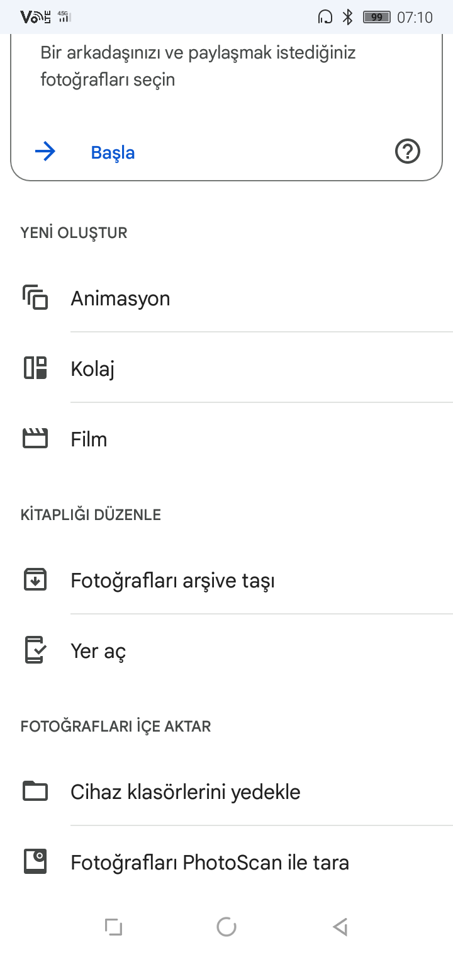Tap the PhotoScan icon
The width and height of the screenshot is (453, 957).
35,861
